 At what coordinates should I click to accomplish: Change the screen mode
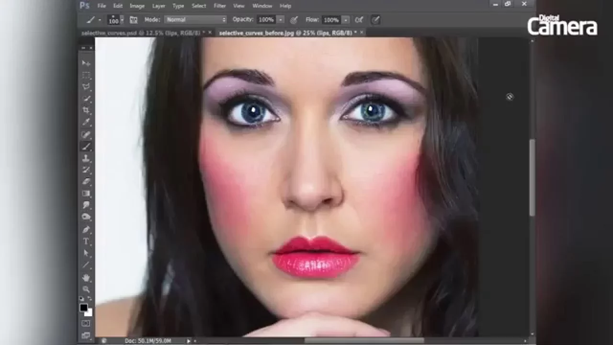86,335
